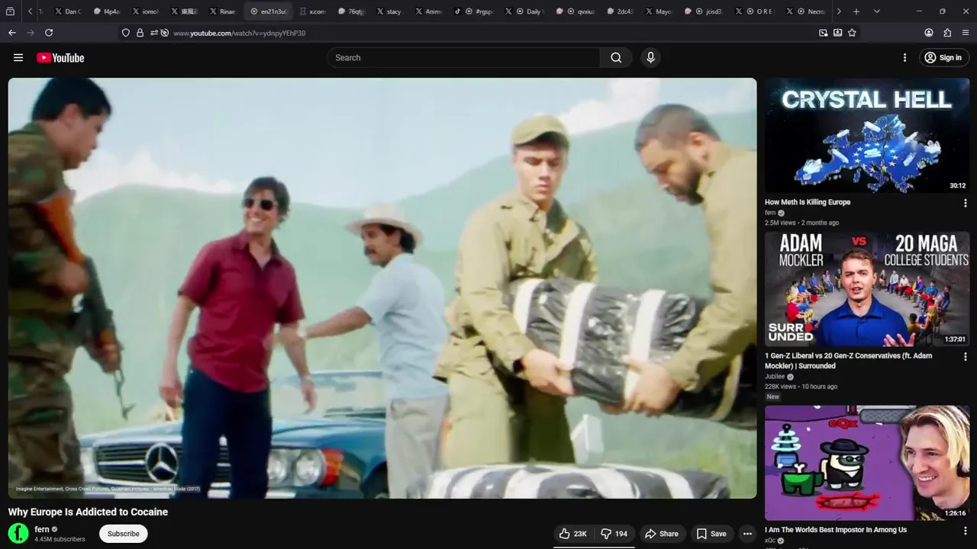Open YouTube settings three-dot menu in header
This screenshot has height=549, width=977.
point(904,58)
